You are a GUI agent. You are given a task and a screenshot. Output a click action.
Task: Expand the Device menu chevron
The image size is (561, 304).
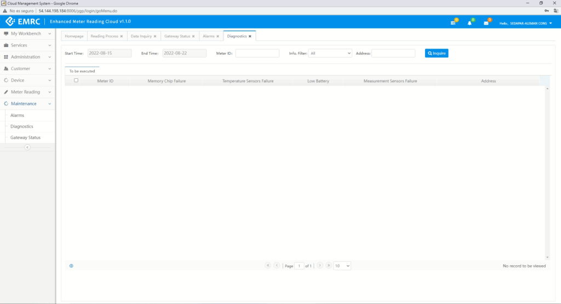pyautogui.click(x=50, y=80)
